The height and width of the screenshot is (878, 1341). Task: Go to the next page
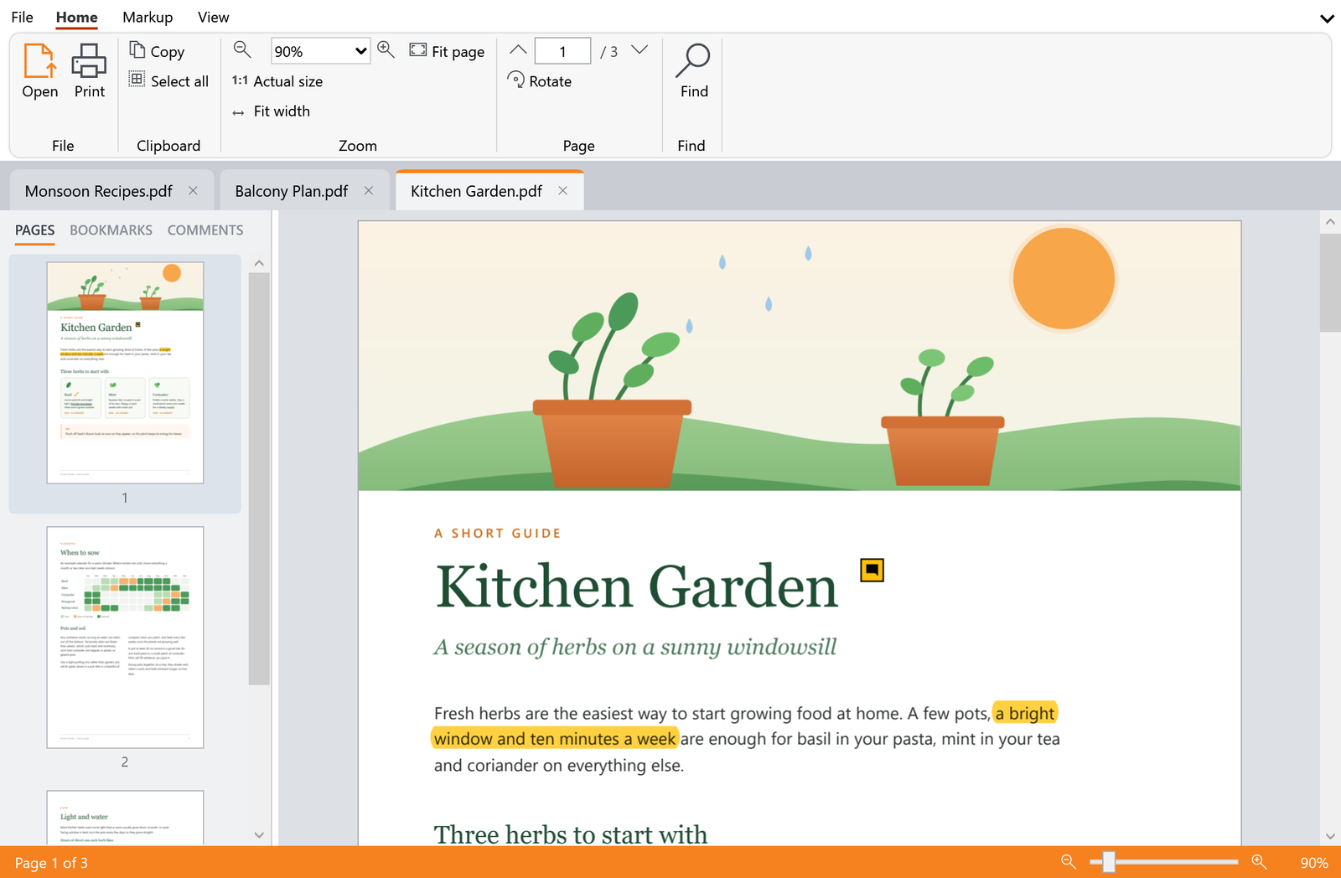click(x=639, y=50)
